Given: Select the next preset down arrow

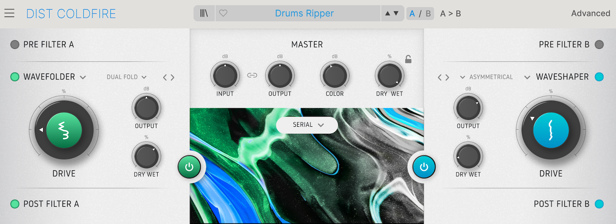Looking at the screenshot, I should click(396, 13).
